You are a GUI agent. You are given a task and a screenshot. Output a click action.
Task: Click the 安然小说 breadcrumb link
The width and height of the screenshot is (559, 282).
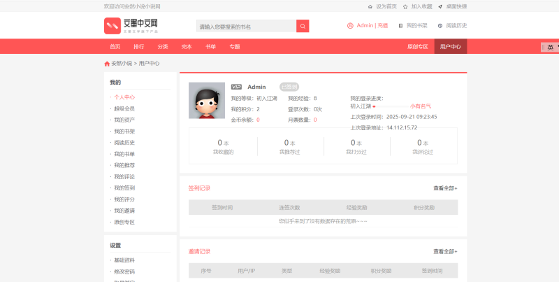tap(122, 64)
